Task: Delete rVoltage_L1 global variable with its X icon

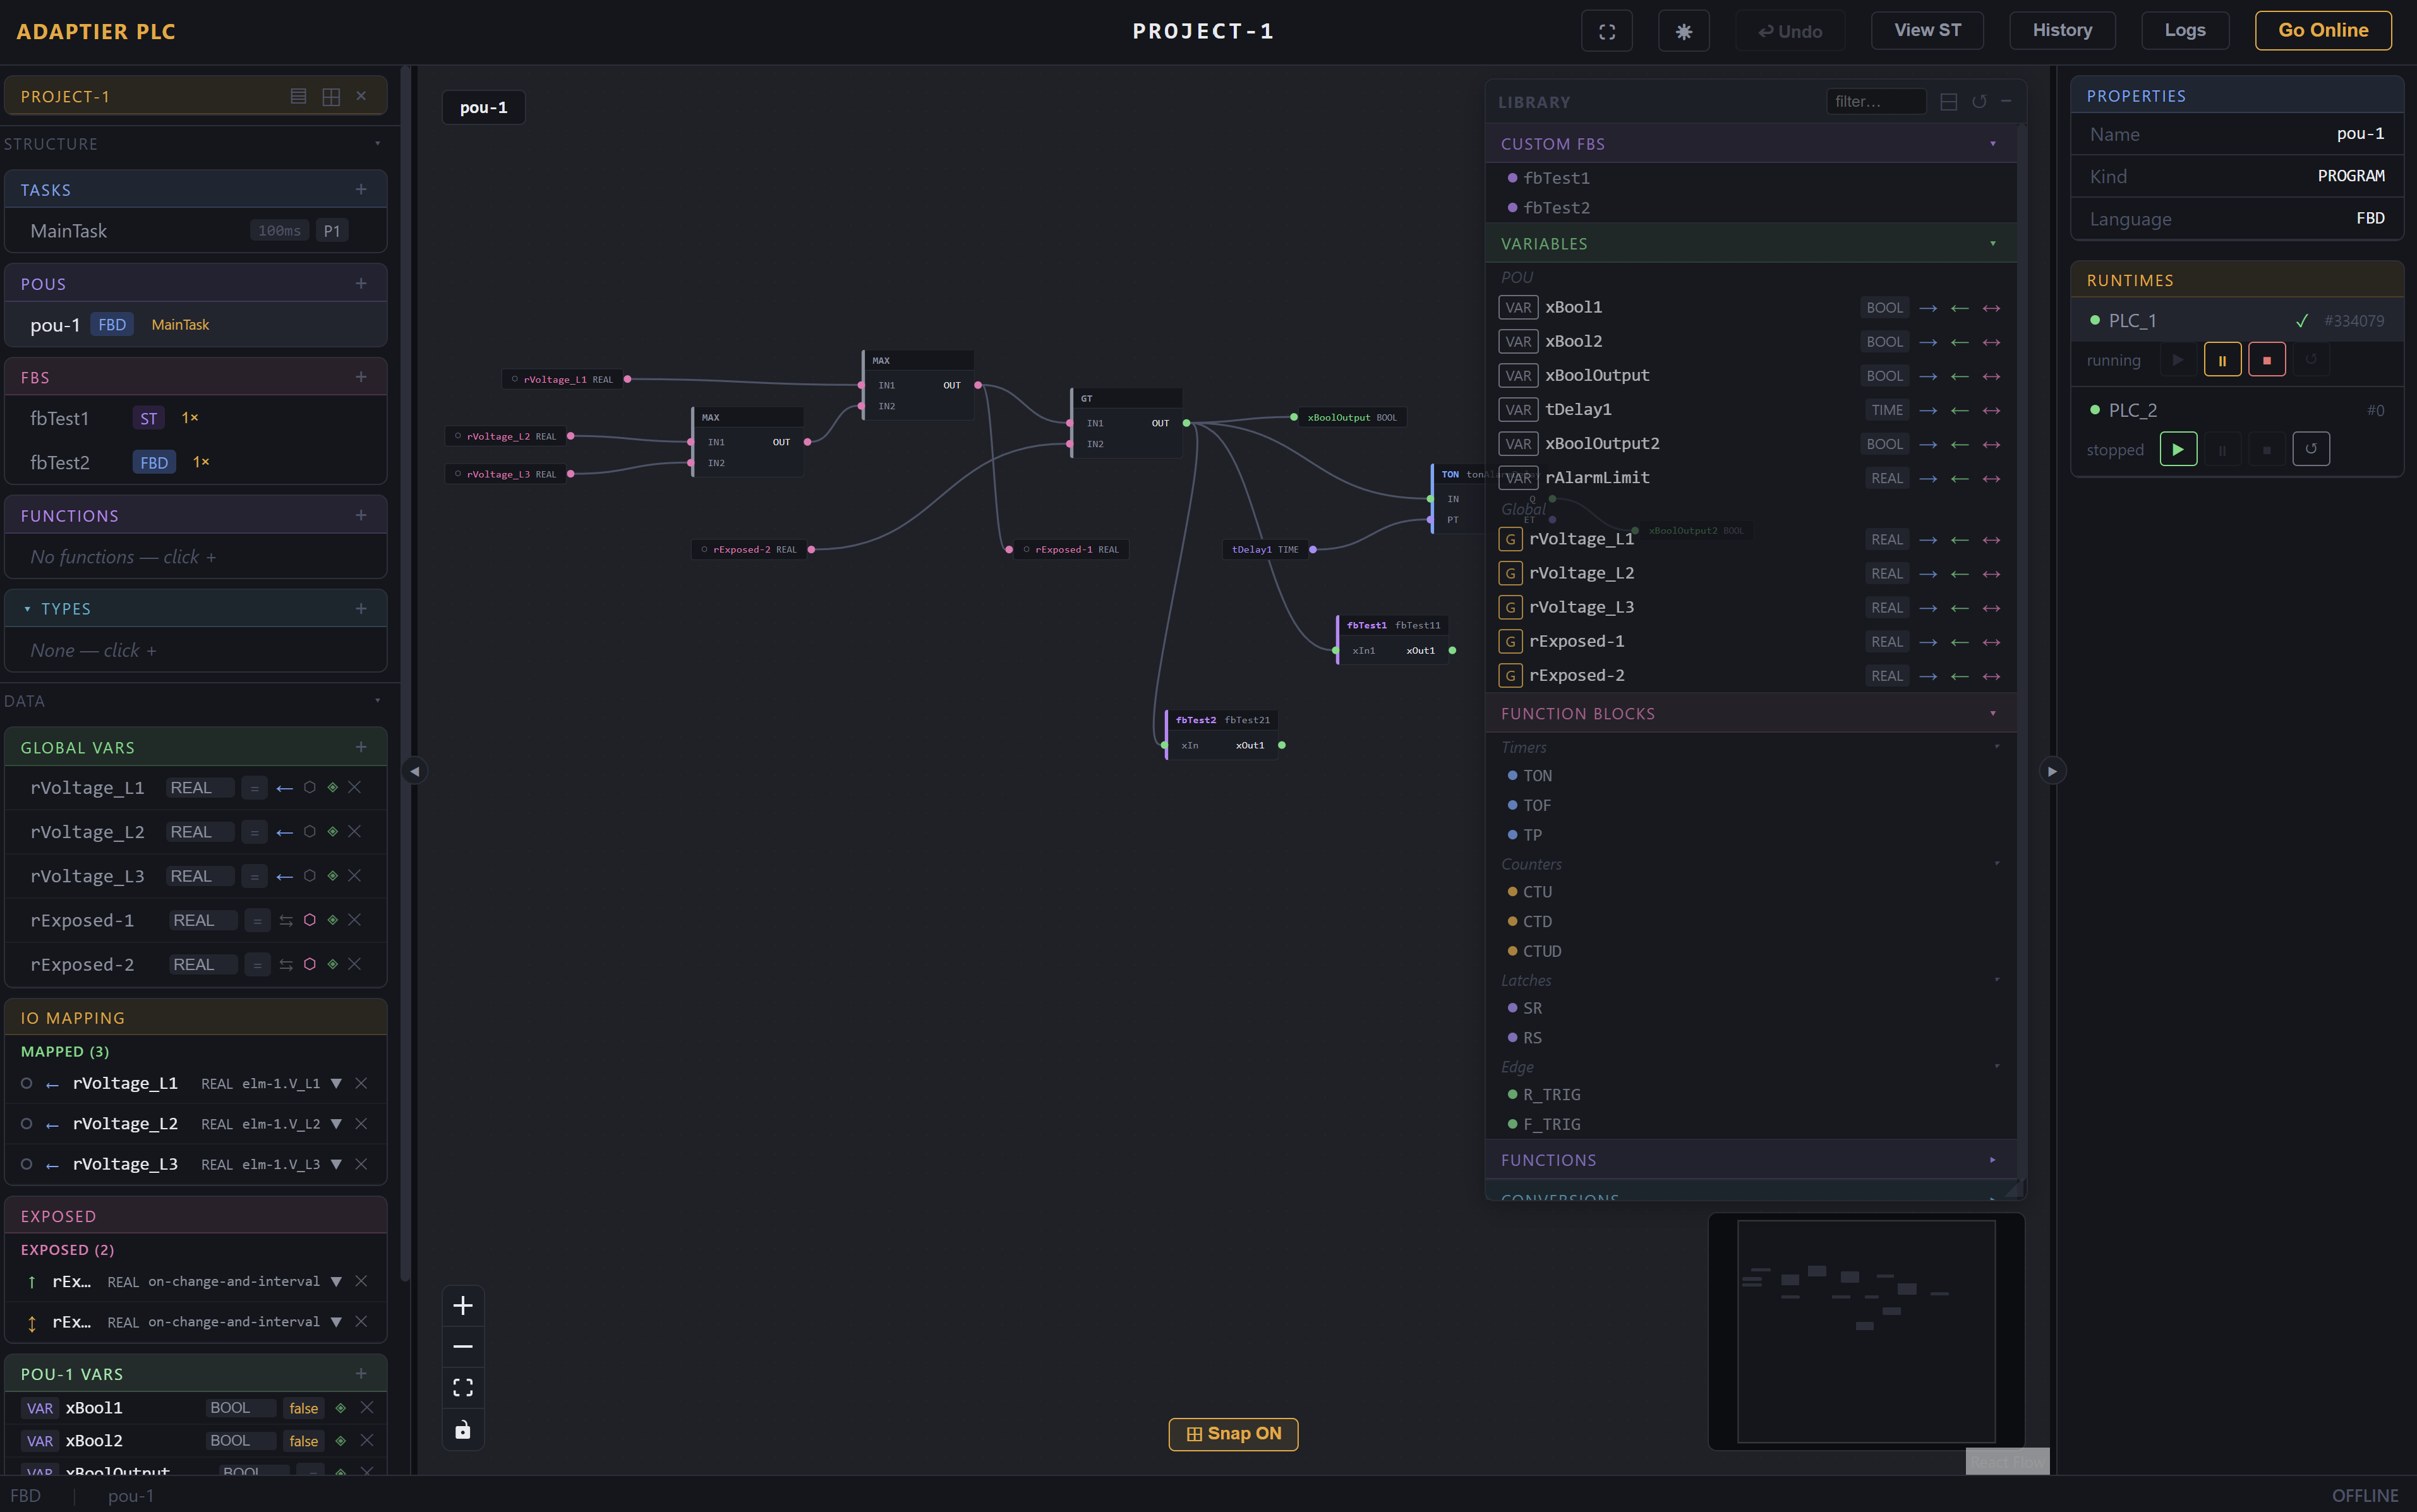Action: [355, 787]
